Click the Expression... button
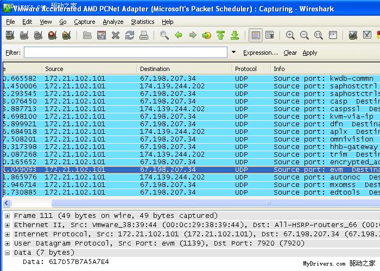Image resolution: width=380 pixels, height=271 pixels. tap(260, 53)
